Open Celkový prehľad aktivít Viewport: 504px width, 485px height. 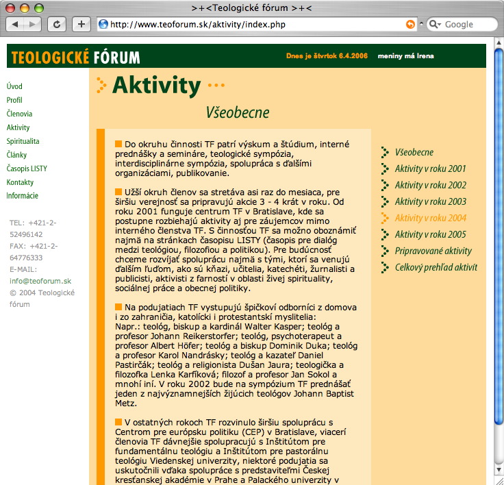pyautogui.click(x=436, y=267)
